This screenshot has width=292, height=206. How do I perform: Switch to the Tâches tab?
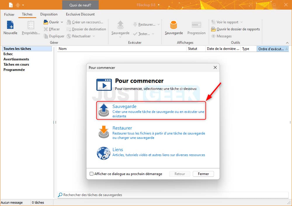(27, 14)
